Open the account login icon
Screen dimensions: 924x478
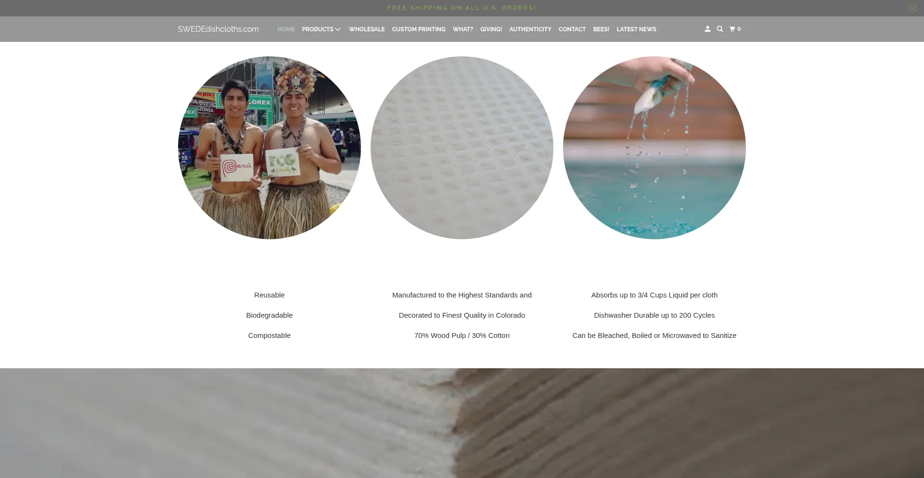[x=707, y=29]
